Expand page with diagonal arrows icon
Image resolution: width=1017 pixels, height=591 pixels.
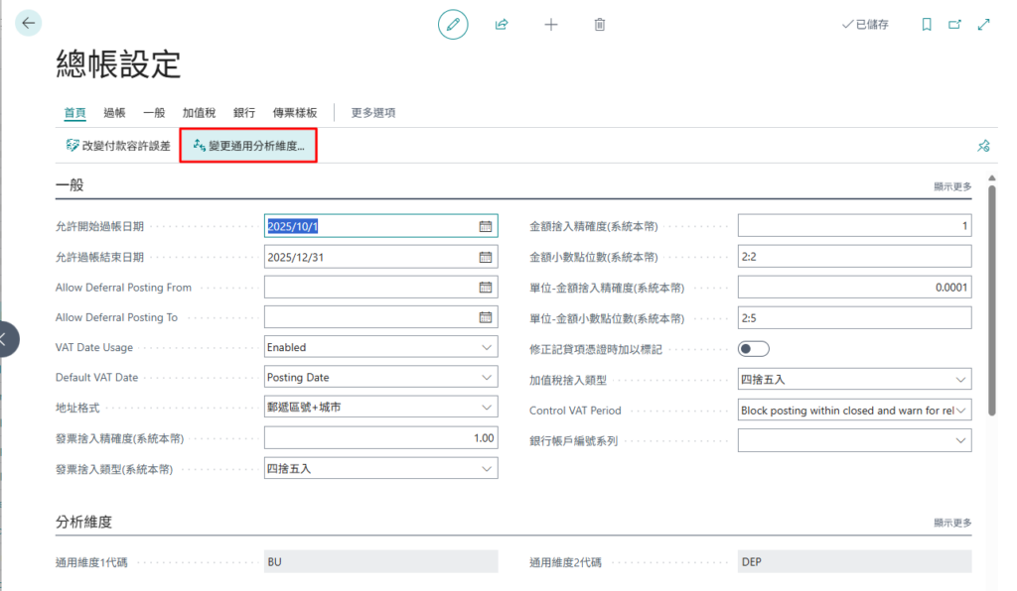click(984, 25)
